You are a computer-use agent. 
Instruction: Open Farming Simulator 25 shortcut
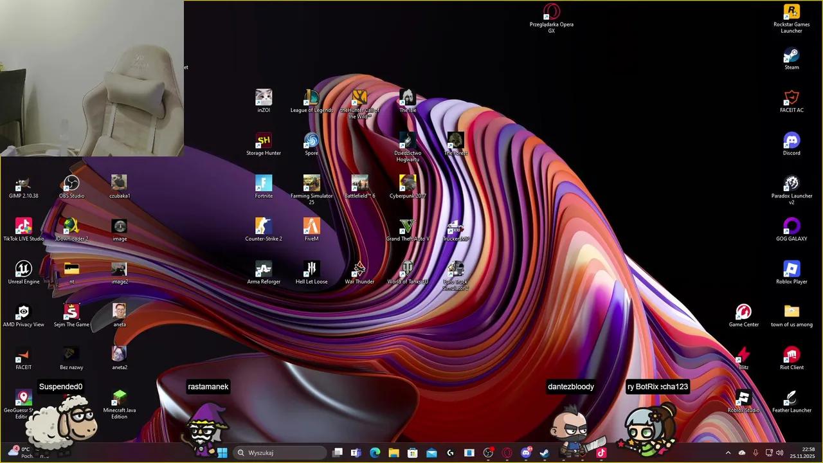tap(312, 190)
